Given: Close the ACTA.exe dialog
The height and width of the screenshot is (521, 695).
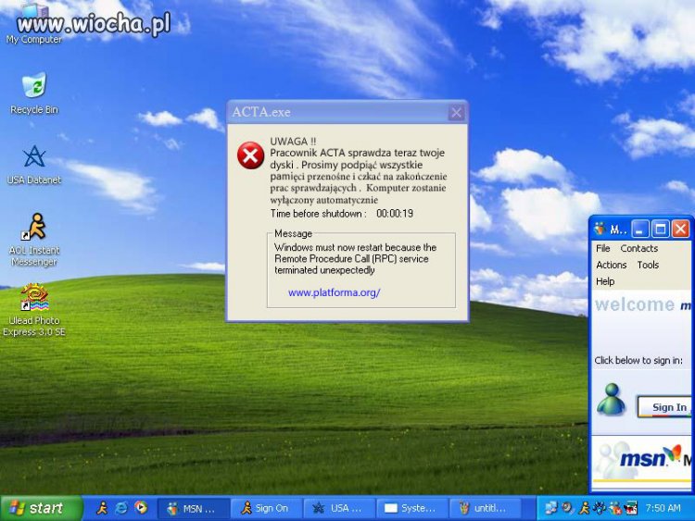Looking at the screenshot, I should (x=456, y=112).
